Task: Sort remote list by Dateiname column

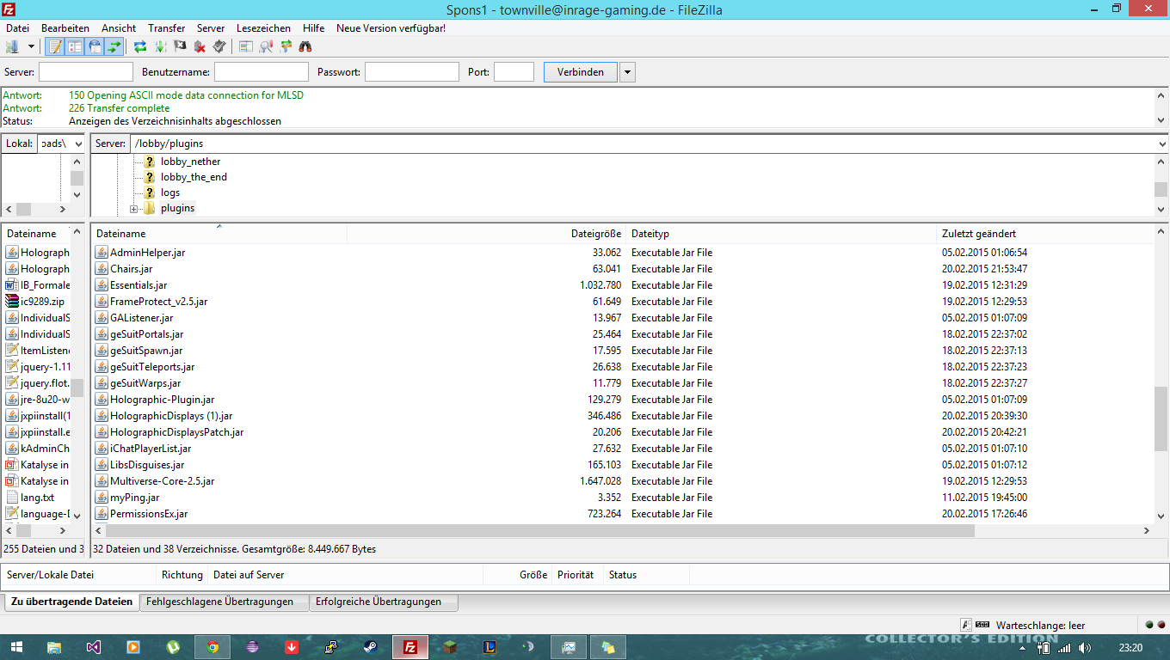Action: [219, 233]
